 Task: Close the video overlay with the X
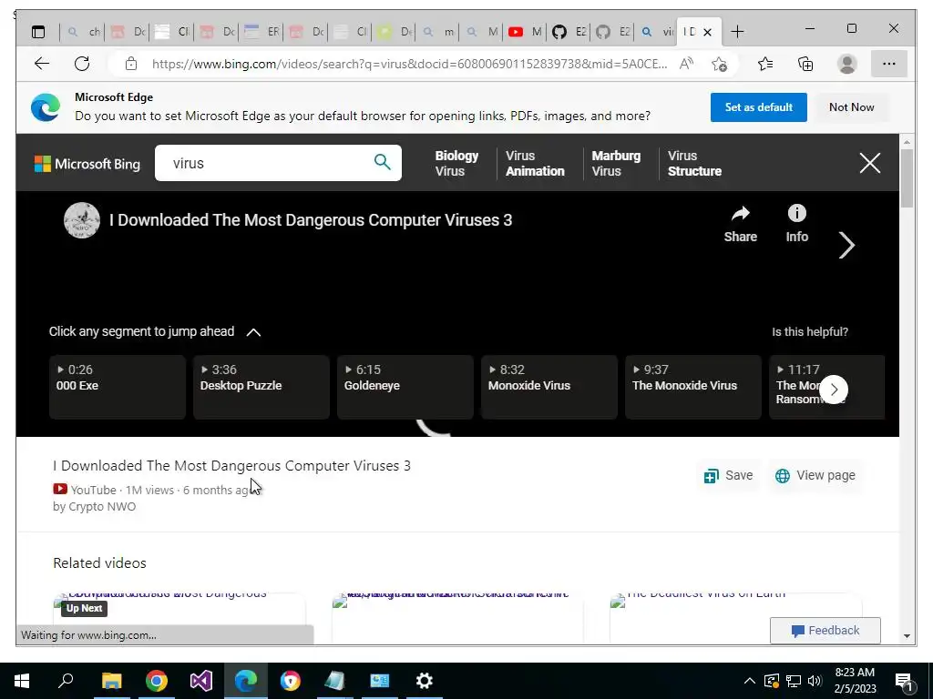click(x=870, y=163)
